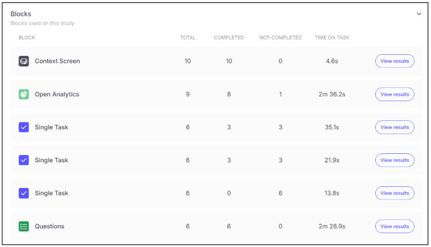The image size is (431, 247).
Task: Click the NOT-COMPLETED column header
Action: point(280,38)
